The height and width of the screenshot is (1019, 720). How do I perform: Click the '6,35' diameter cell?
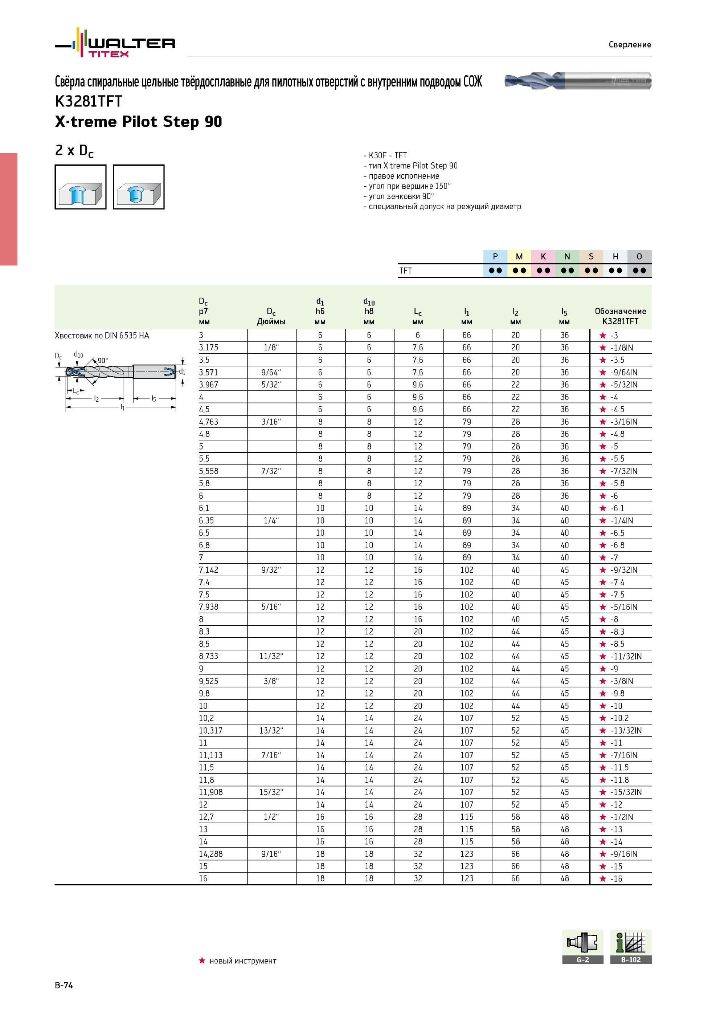[x=206, y=521]
